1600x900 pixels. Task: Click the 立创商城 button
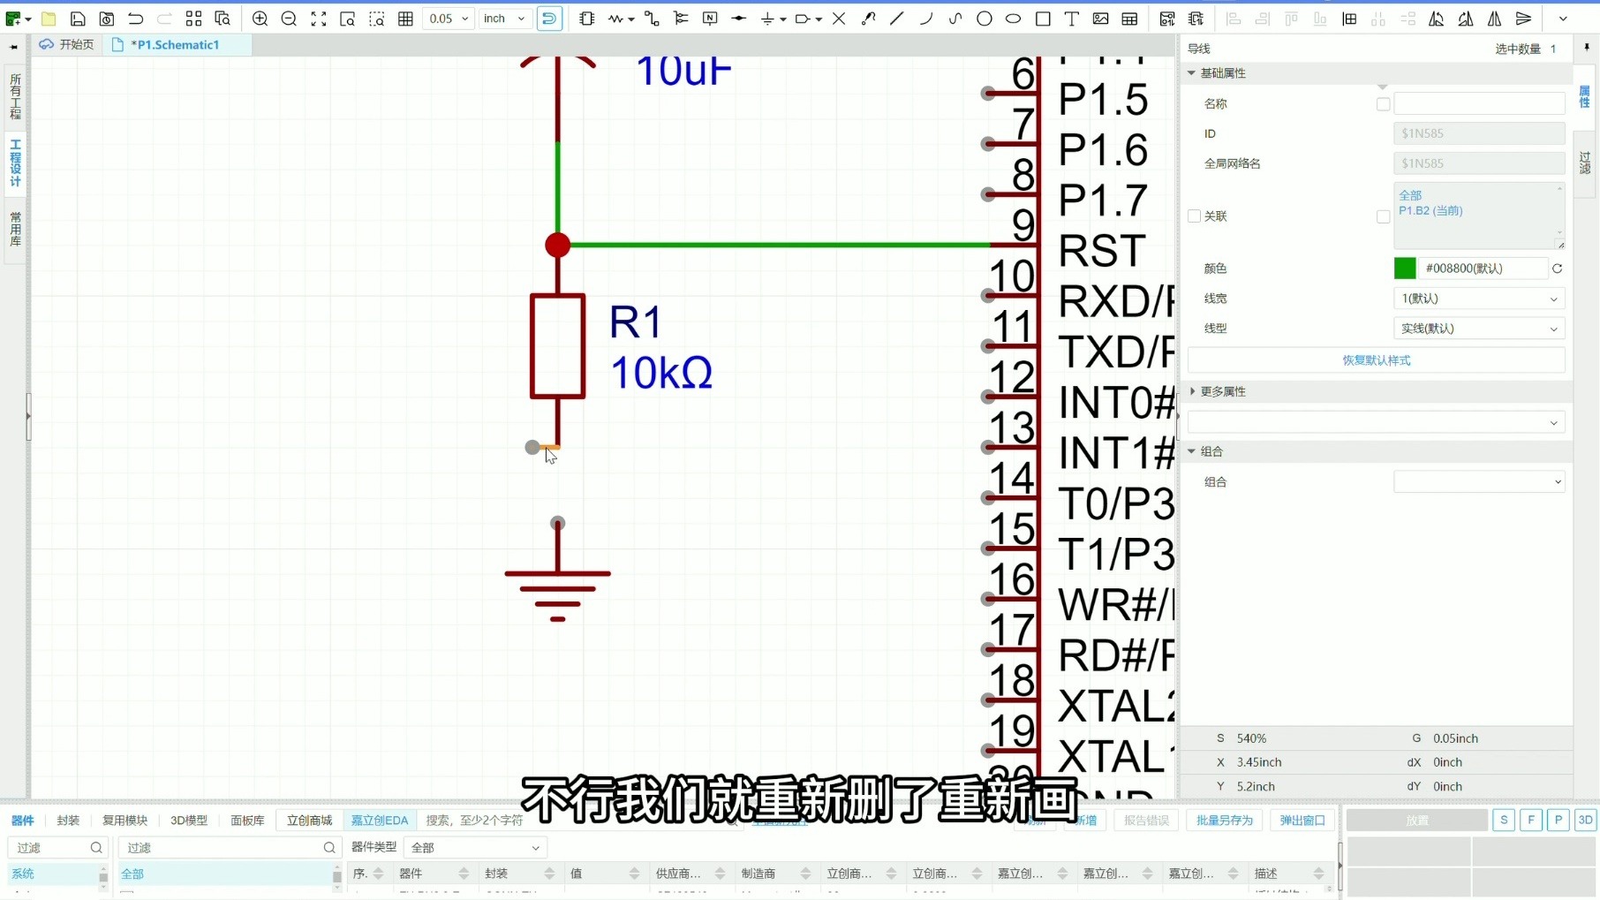(x=309, y=821)
